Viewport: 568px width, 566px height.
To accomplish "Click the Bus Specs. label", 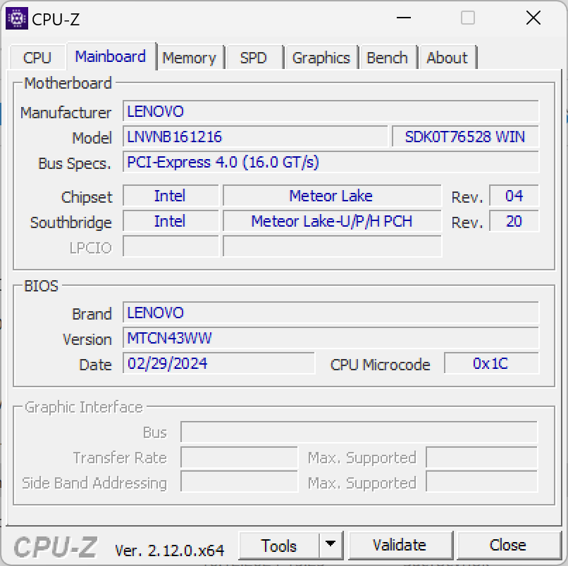I will coord(75,163).
